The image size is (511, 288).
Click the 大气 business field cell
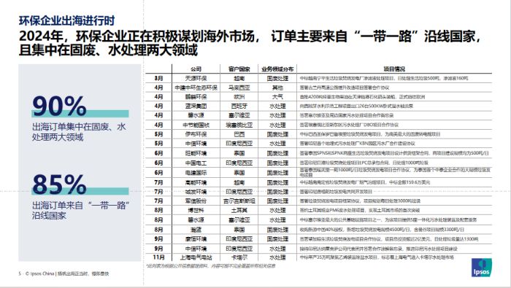(277, 97)
